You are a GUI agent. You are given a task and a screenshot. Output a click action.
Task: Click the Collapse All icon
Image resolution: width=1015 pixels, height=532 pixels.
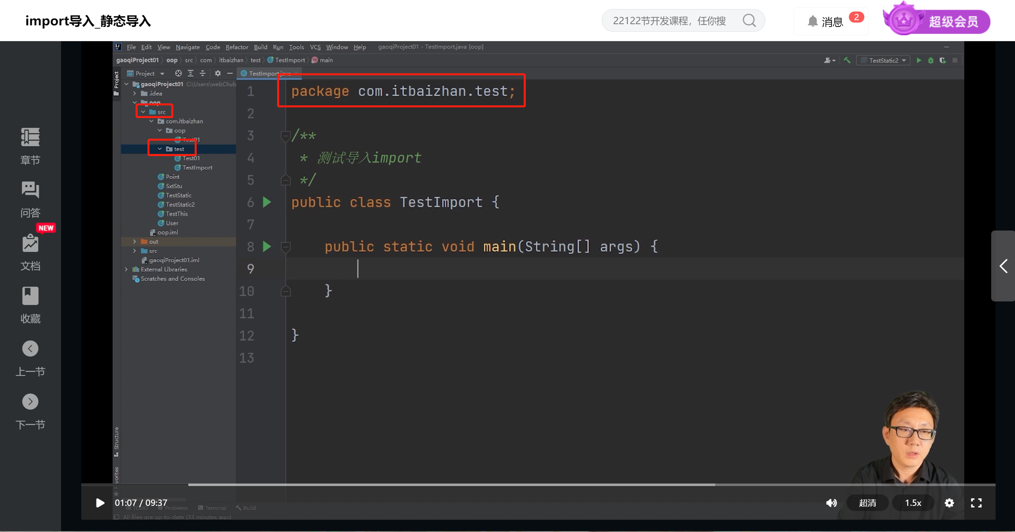click(203, 73)
